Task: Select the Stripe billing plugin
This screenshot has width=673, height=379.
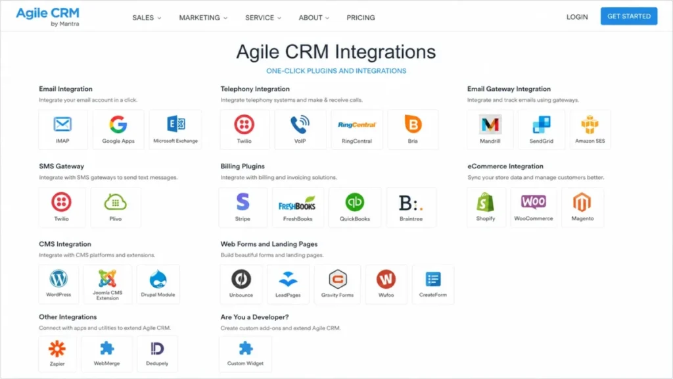Action: click(243, 207)
